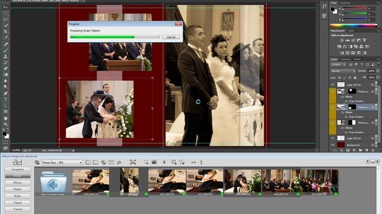The image size is (382, 214).
Task: Click the Album Design tag icon
Action: coord(104,162)
